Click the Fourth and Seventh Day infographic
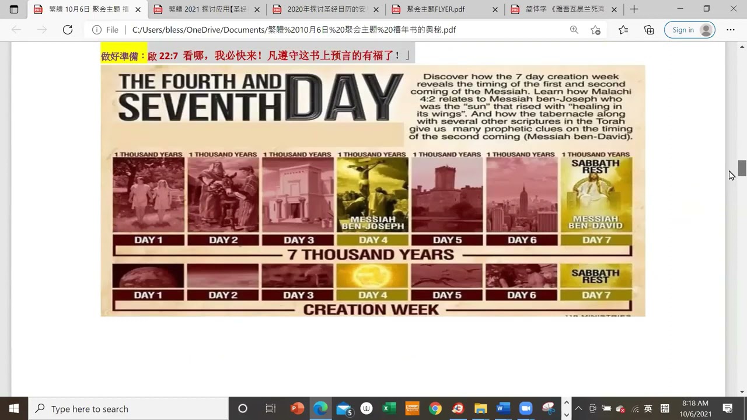The height and width of the screenshot is (420, 747). coord(373,191)
